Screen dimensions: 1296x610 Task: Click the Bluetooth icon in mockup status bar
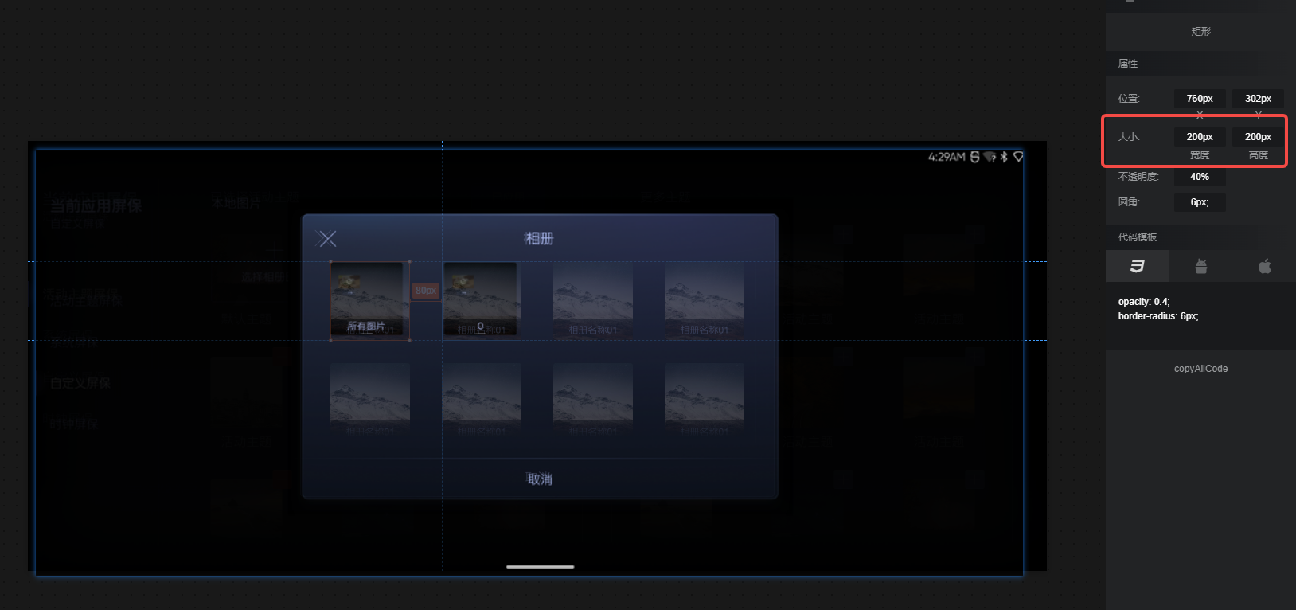1005,157
